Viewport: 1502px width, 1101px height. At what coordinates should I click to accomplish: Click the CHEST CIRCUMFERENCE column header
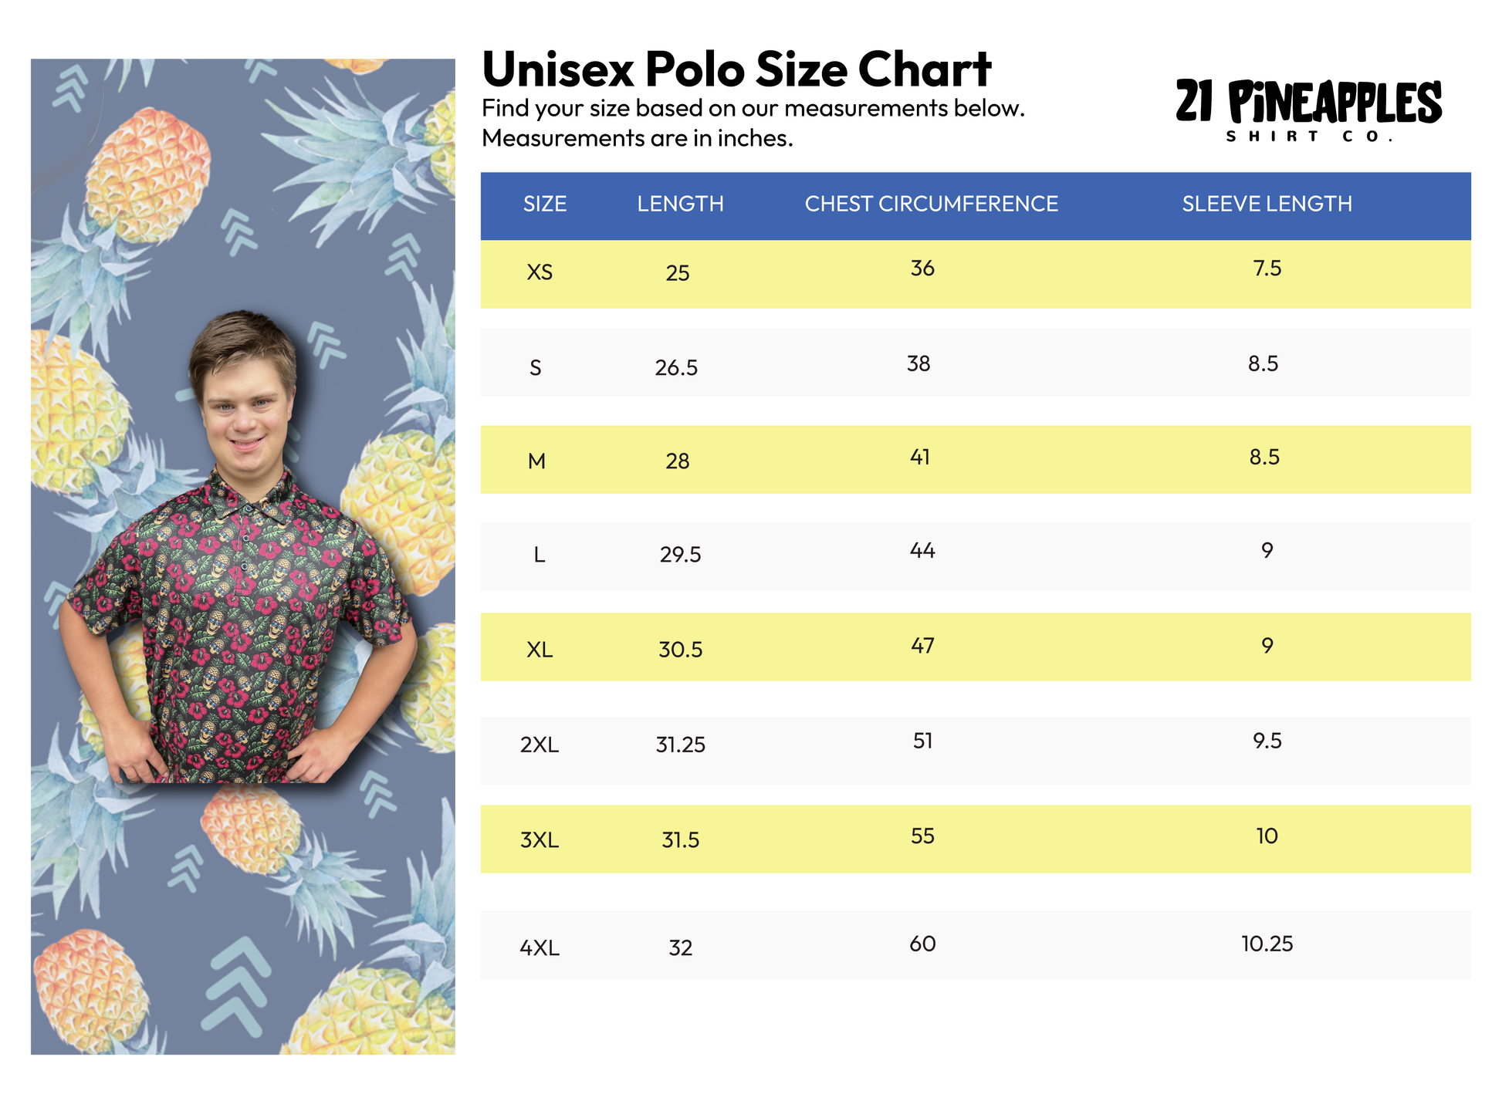[x=931, y=204]
